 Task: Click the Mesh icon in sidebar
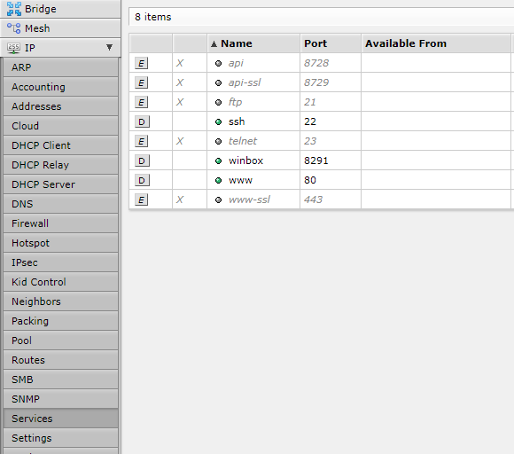(14, 28)
